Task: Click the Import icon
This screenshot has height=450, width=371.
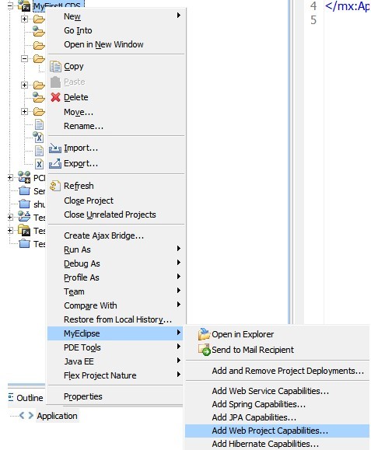Action: coord(55,148)
